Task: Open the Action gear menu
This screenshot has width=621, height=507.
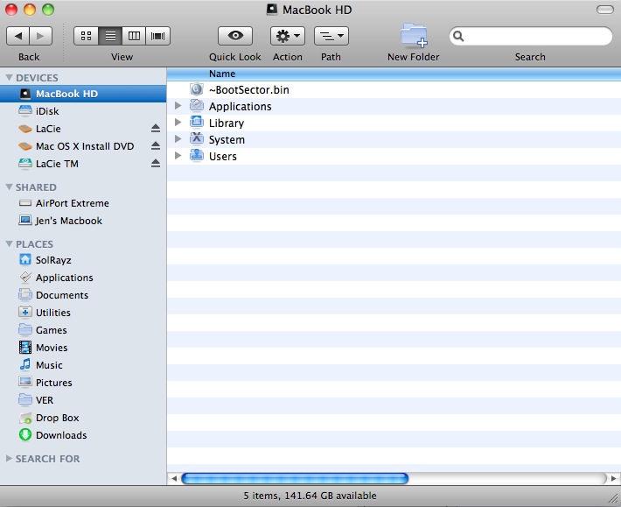Action: pos(288,36)
